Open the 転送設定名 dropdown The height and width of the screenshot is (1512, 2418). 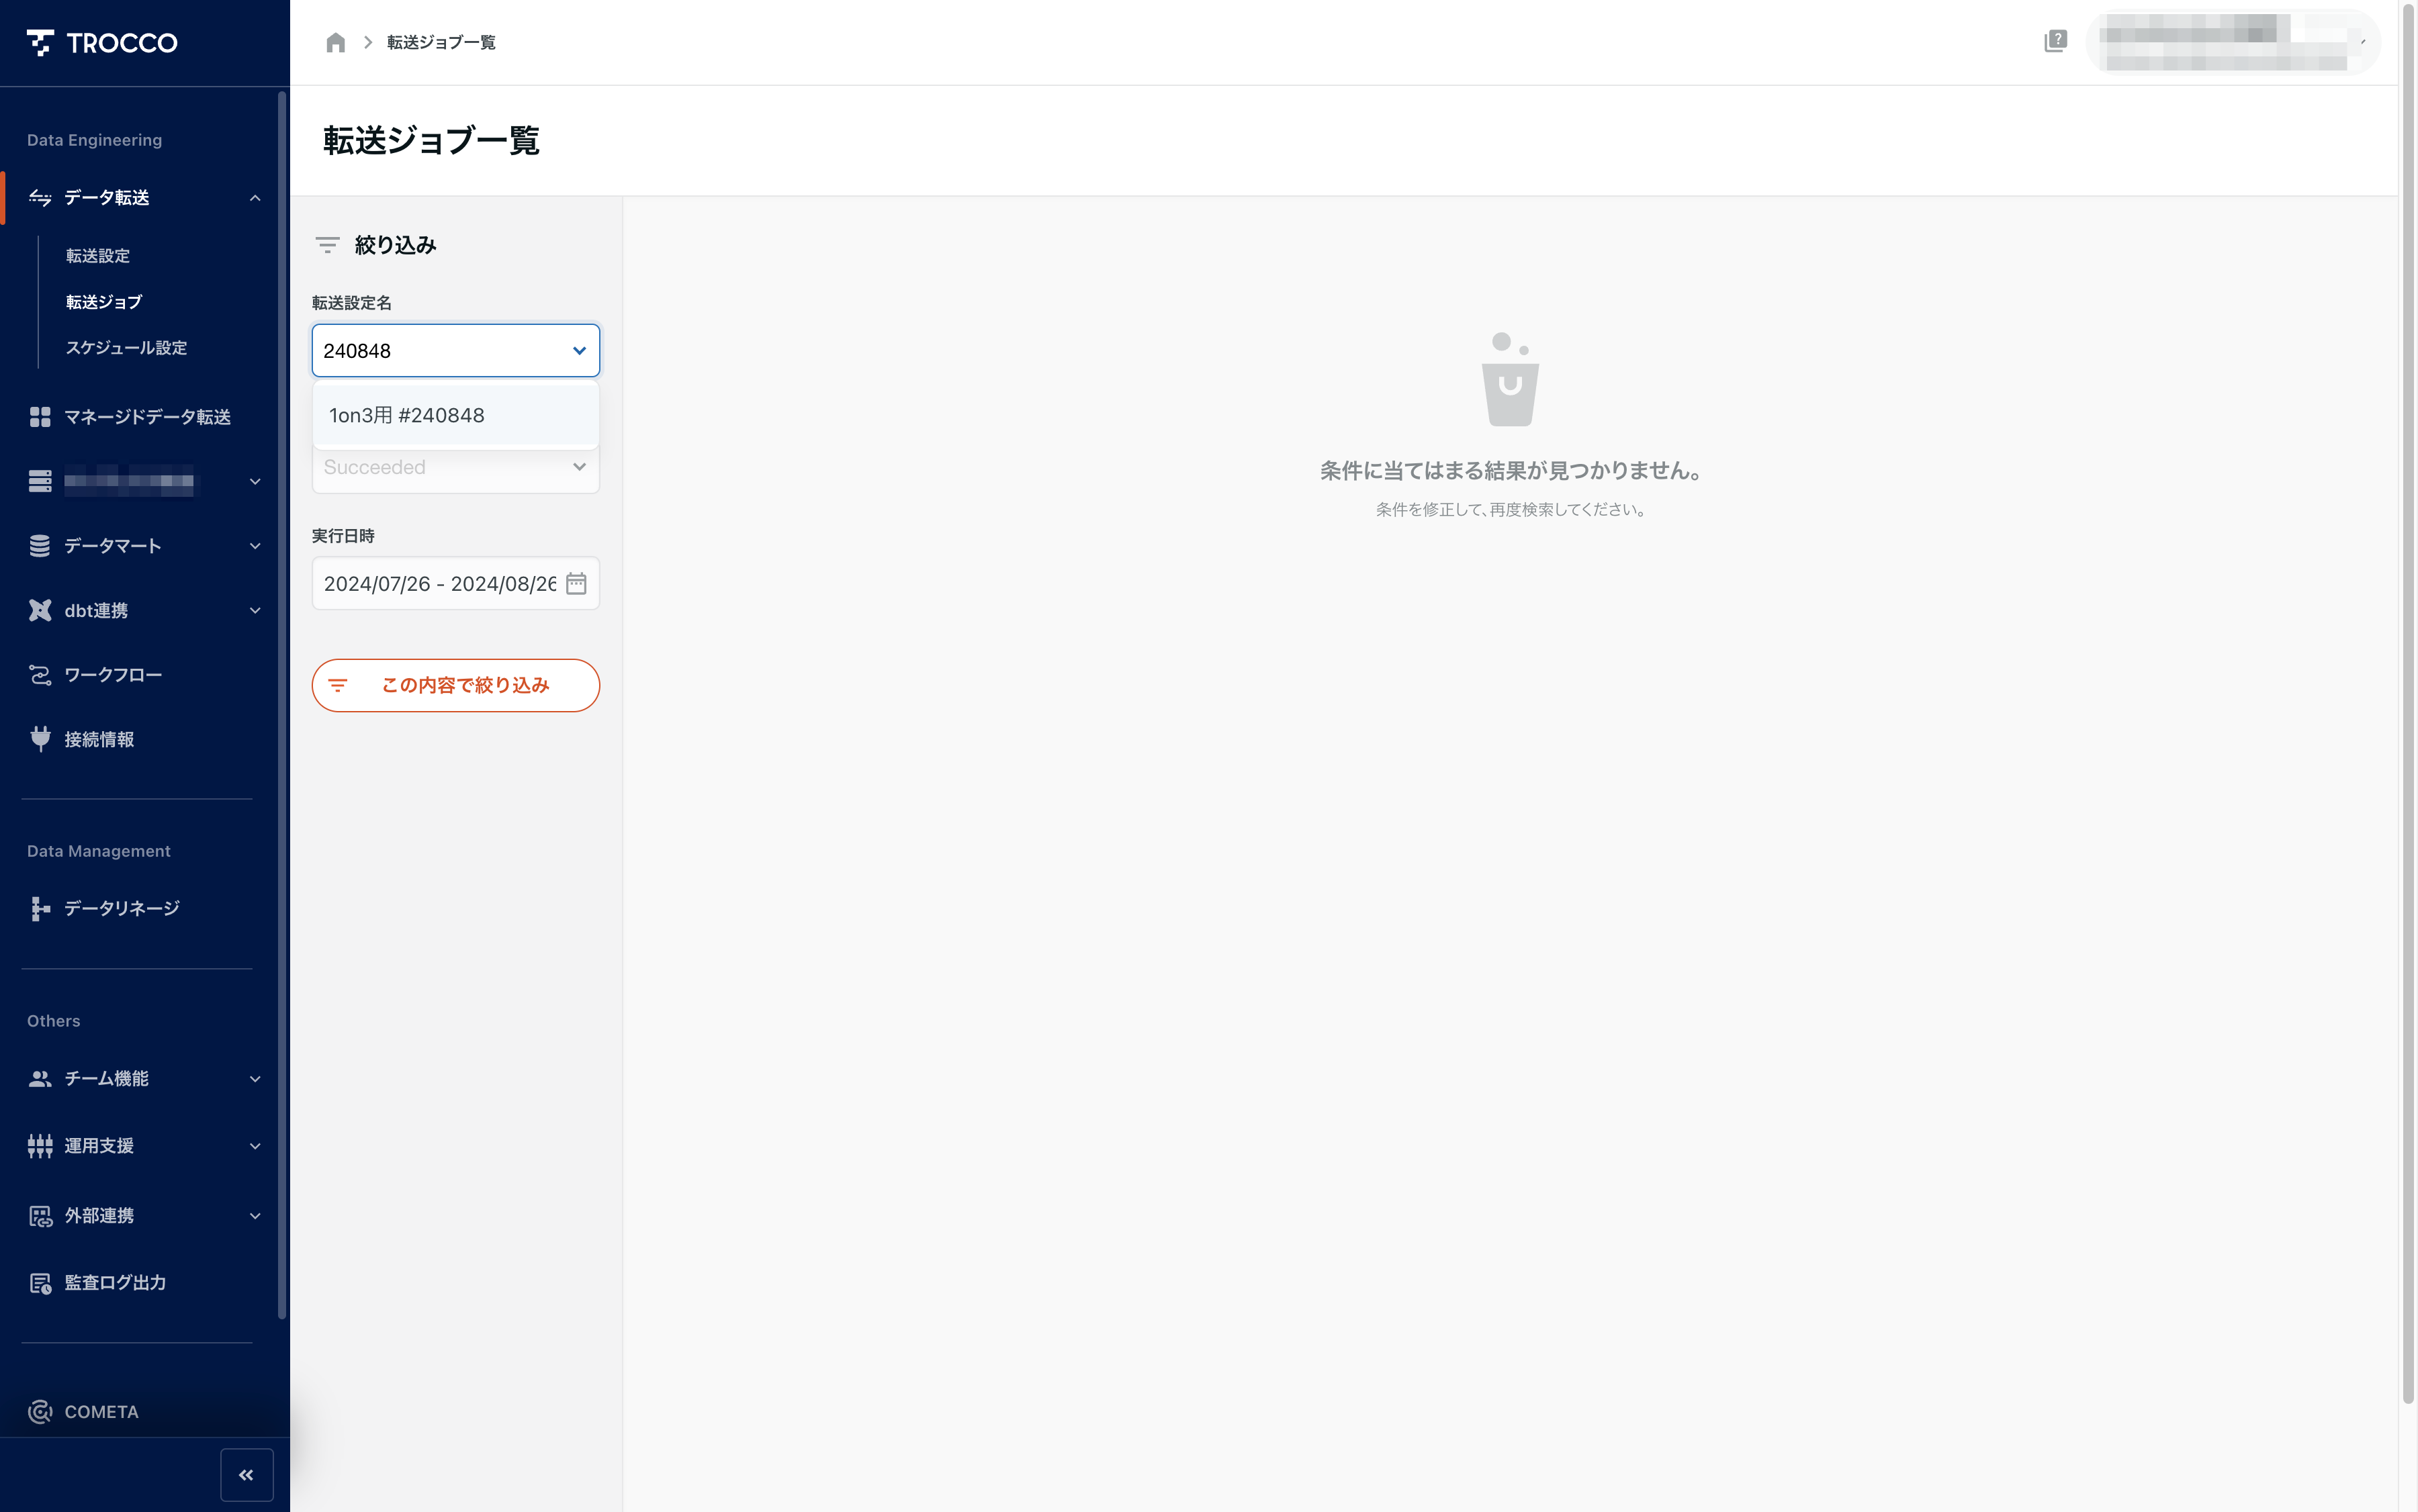click(455, 350)
